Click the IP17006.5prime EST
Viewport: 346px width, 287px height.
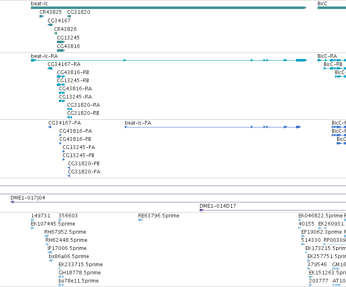click(50, 252)
